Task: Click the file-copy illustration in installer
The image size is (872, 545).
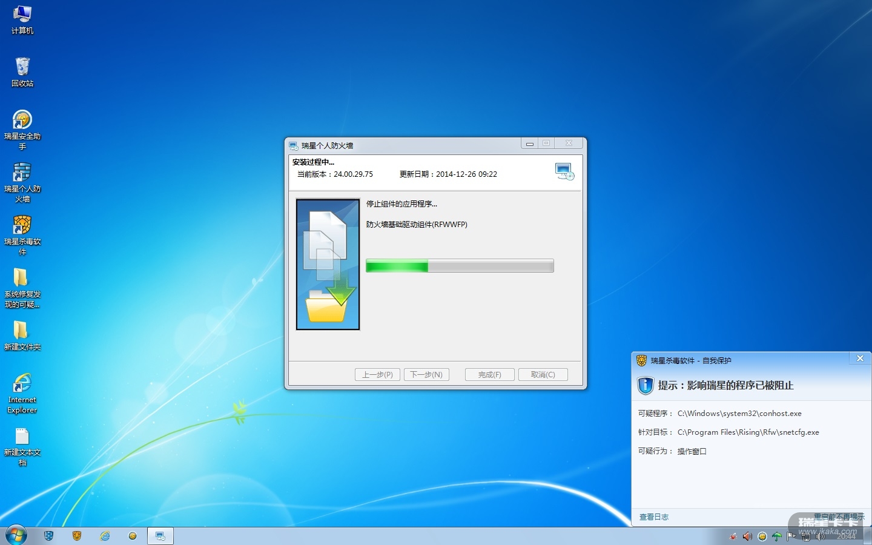Action: click(x=328, y=265)
